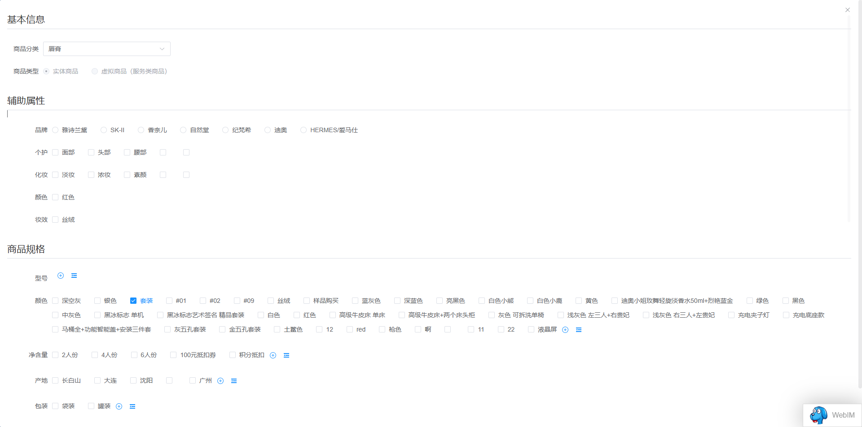The image size is (862, 427).
Task: Close the dialog with the X button
Action: pos(848,10)
